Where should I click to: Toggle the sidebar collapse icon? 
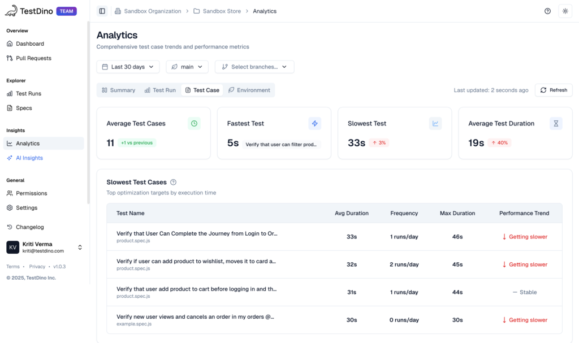point(102,11)
